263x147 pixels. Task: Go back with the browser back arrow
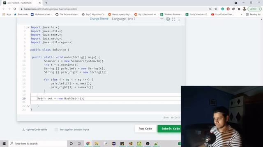pyautogui.click(x=4, y=9)
